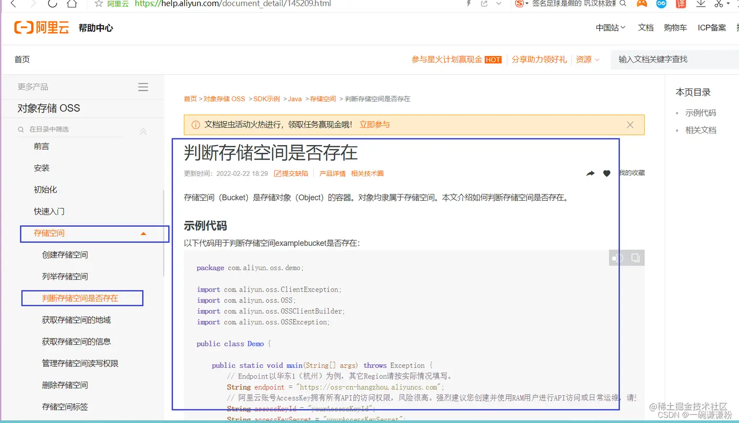
Task: Open the 更多产品 hamburger menu icon
Action: click(x=143, y=87)
